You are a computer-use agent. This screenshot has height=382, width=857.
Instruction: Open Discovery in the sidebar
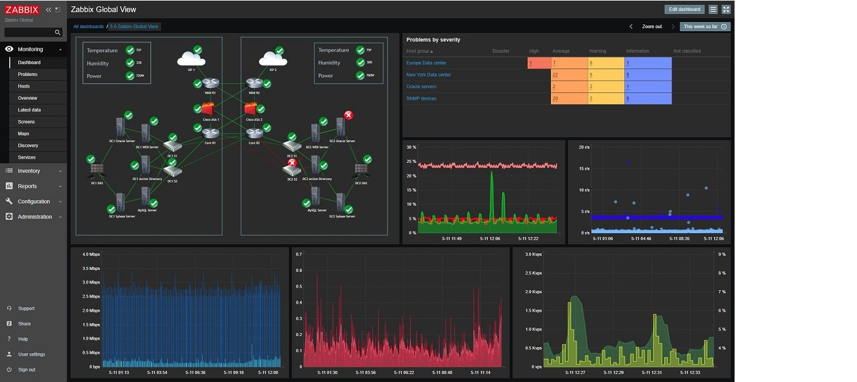[38, 146]
